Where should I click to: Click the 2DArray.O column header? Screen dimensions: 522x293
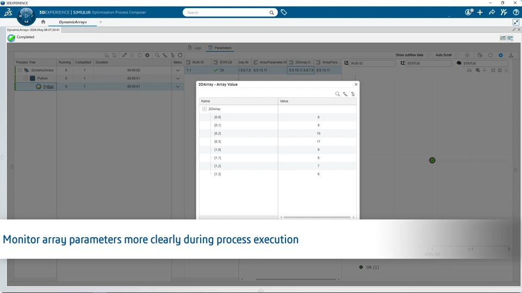pos(301,62)
